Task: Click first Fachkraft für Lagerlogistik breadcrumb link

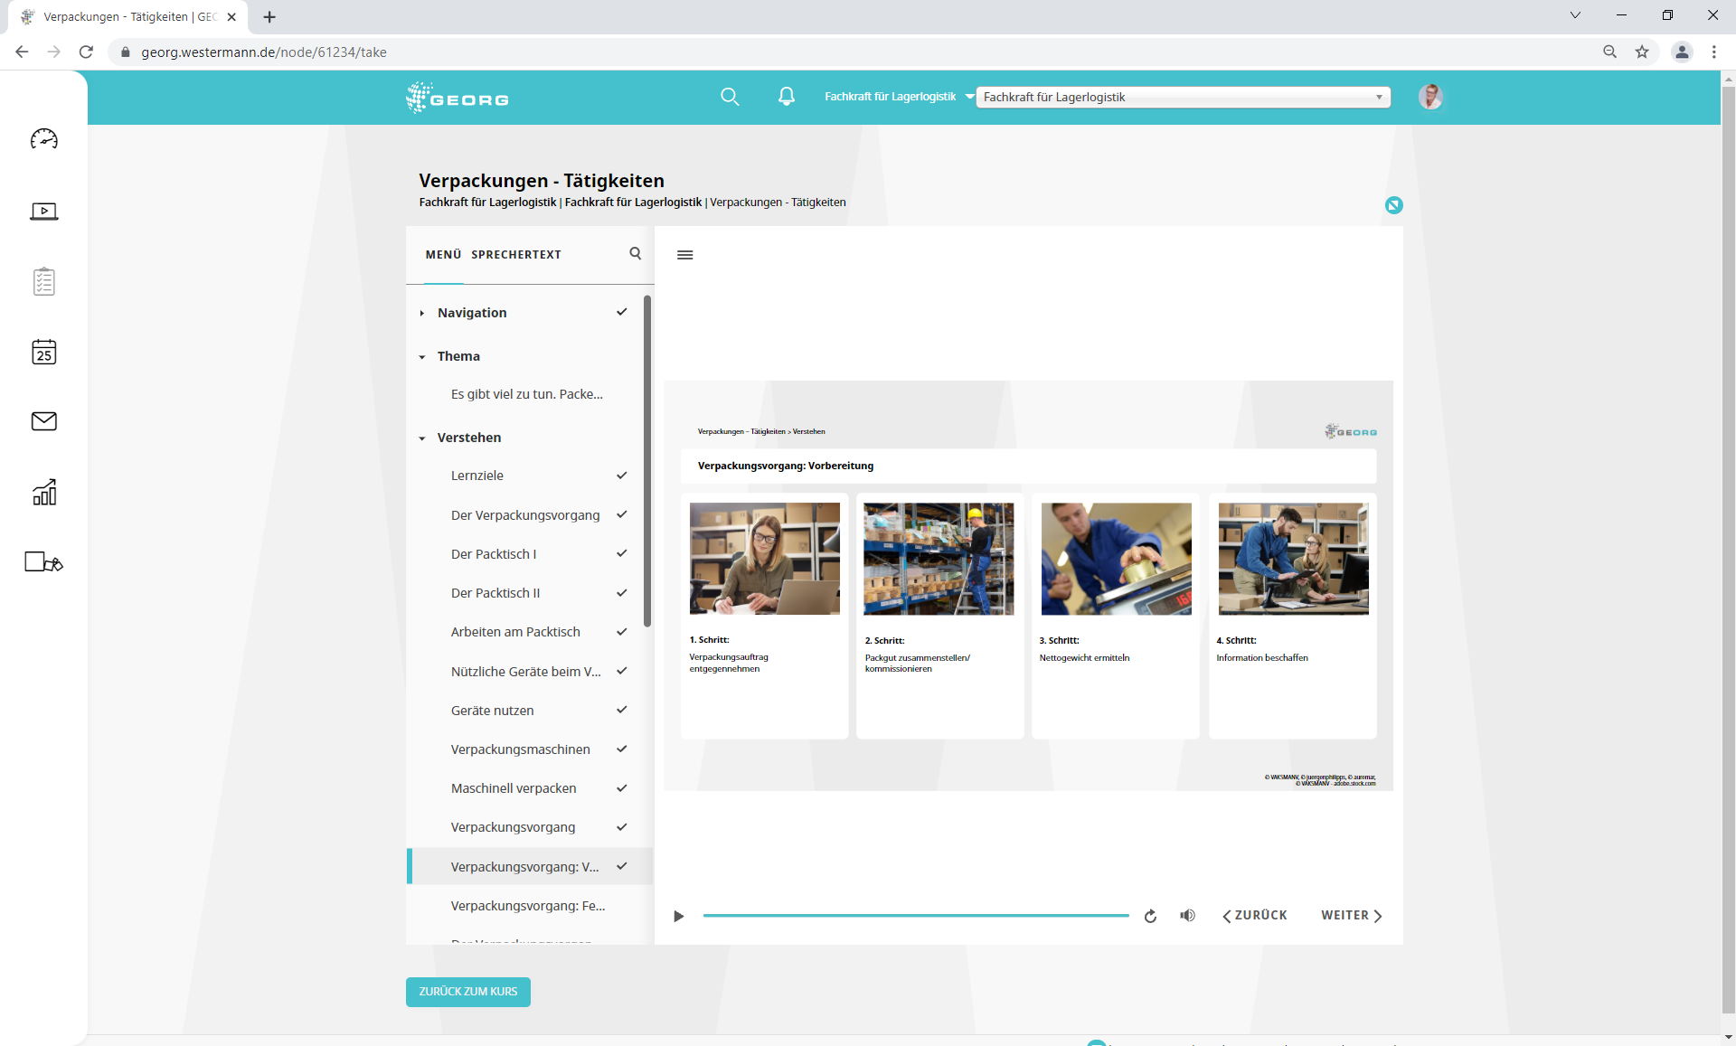Action: 487,203
